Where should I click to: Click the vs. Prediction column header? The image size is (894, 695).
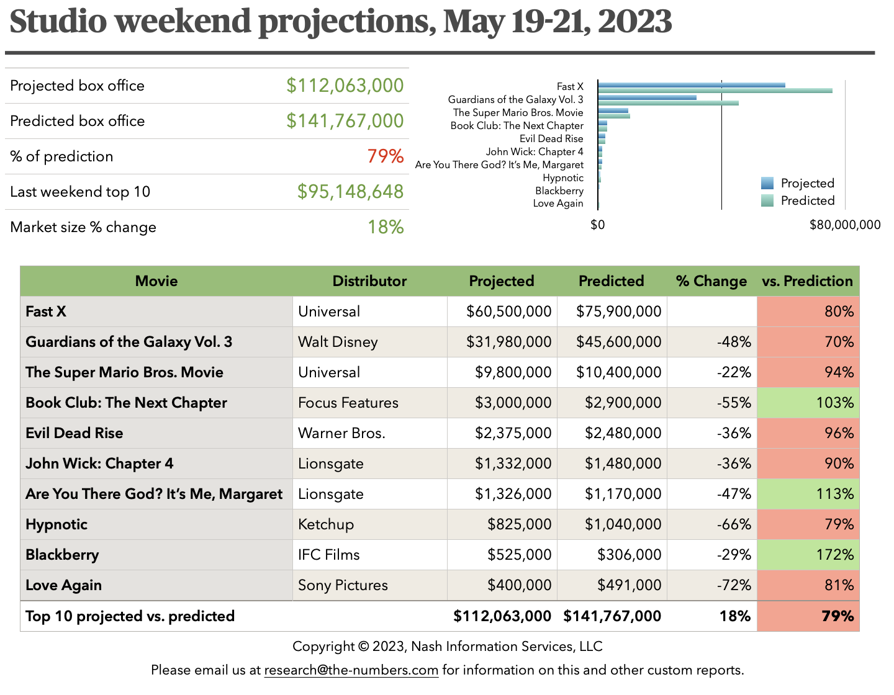(807, 281)
